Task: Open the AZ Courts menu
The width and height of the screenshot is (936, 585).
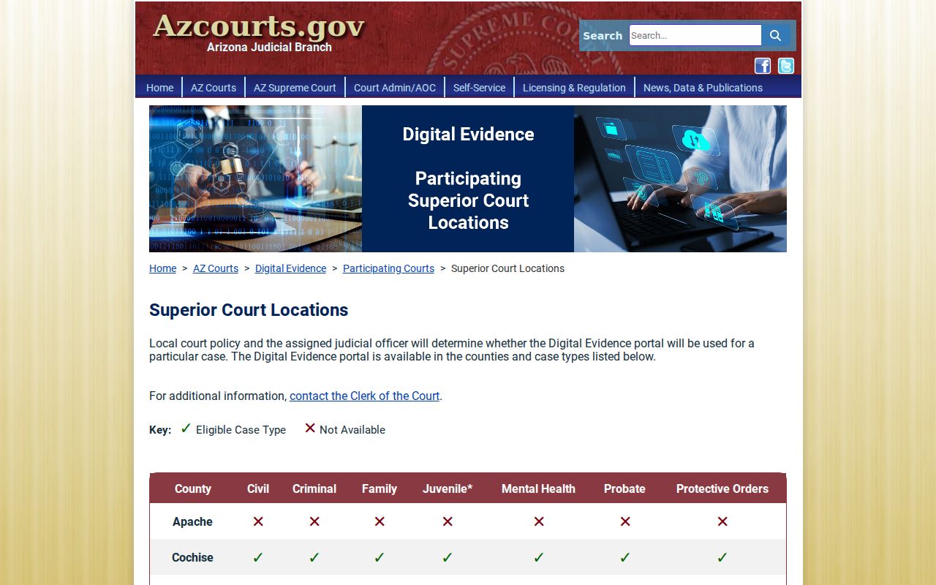Action: [214, 88]
